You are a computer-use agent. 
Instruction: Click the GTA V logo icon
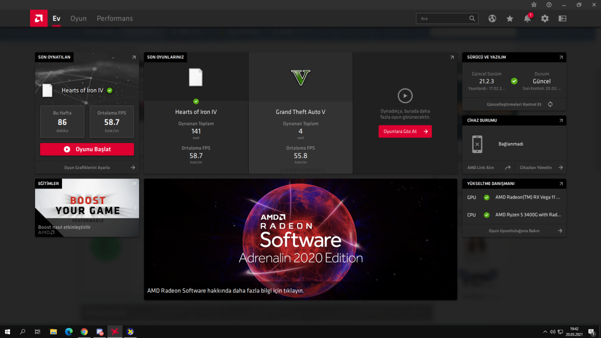(x=301, y=77)
